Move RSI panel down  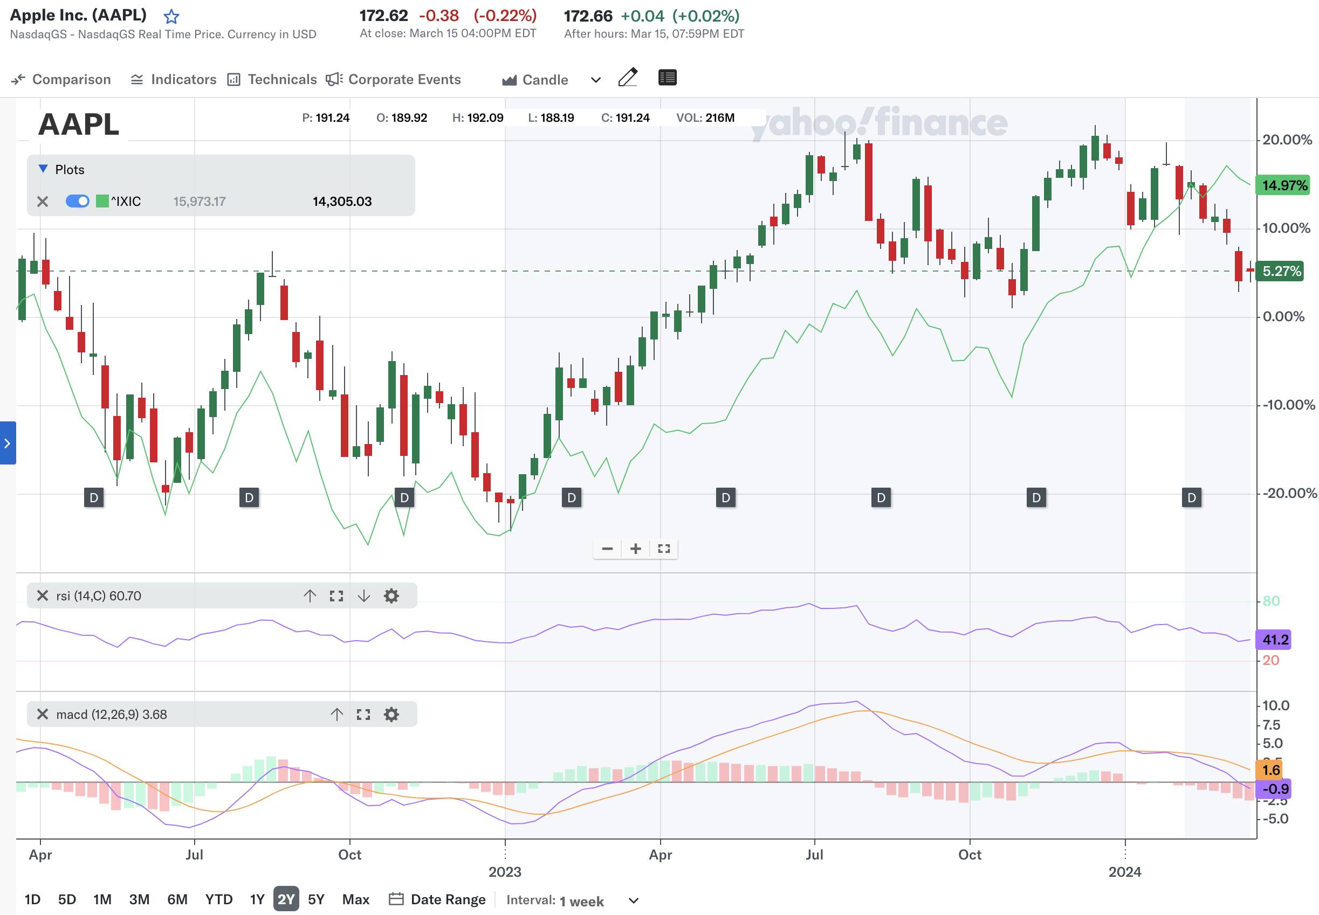point(364,595)
